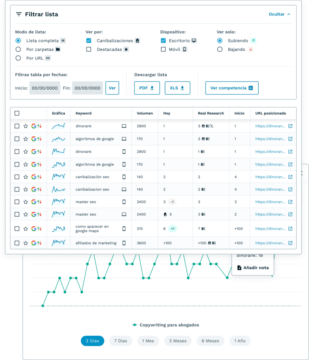Click the -1 badge in master seo row
The width and height of the screenshot is (309, 360).
click(x=172, y=202)
